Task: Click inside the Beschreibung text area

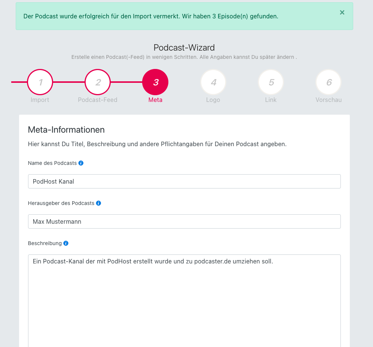Action: 184,301
